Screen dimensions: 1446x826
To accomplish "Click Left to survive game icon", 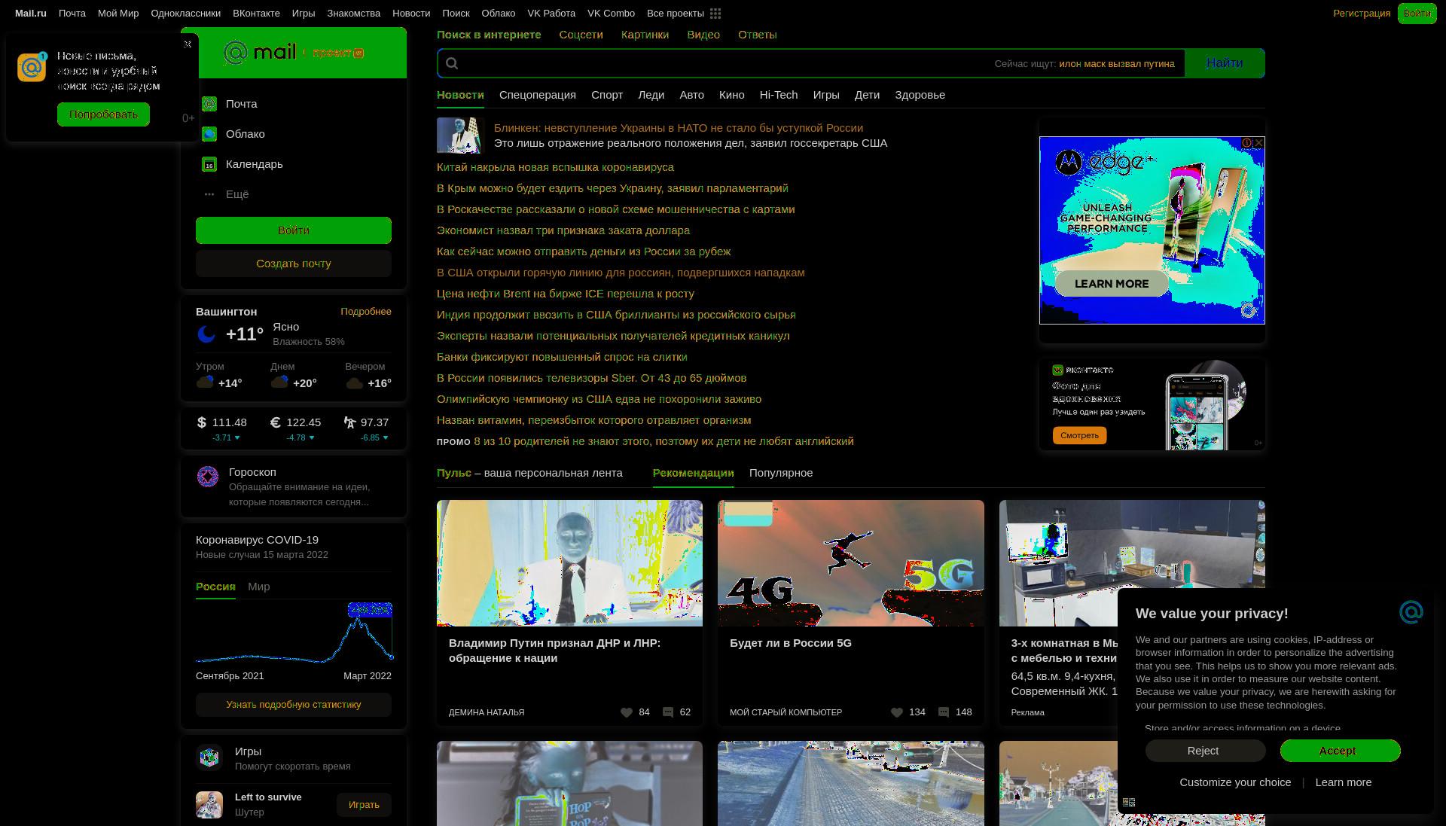I will coord(209,805).
